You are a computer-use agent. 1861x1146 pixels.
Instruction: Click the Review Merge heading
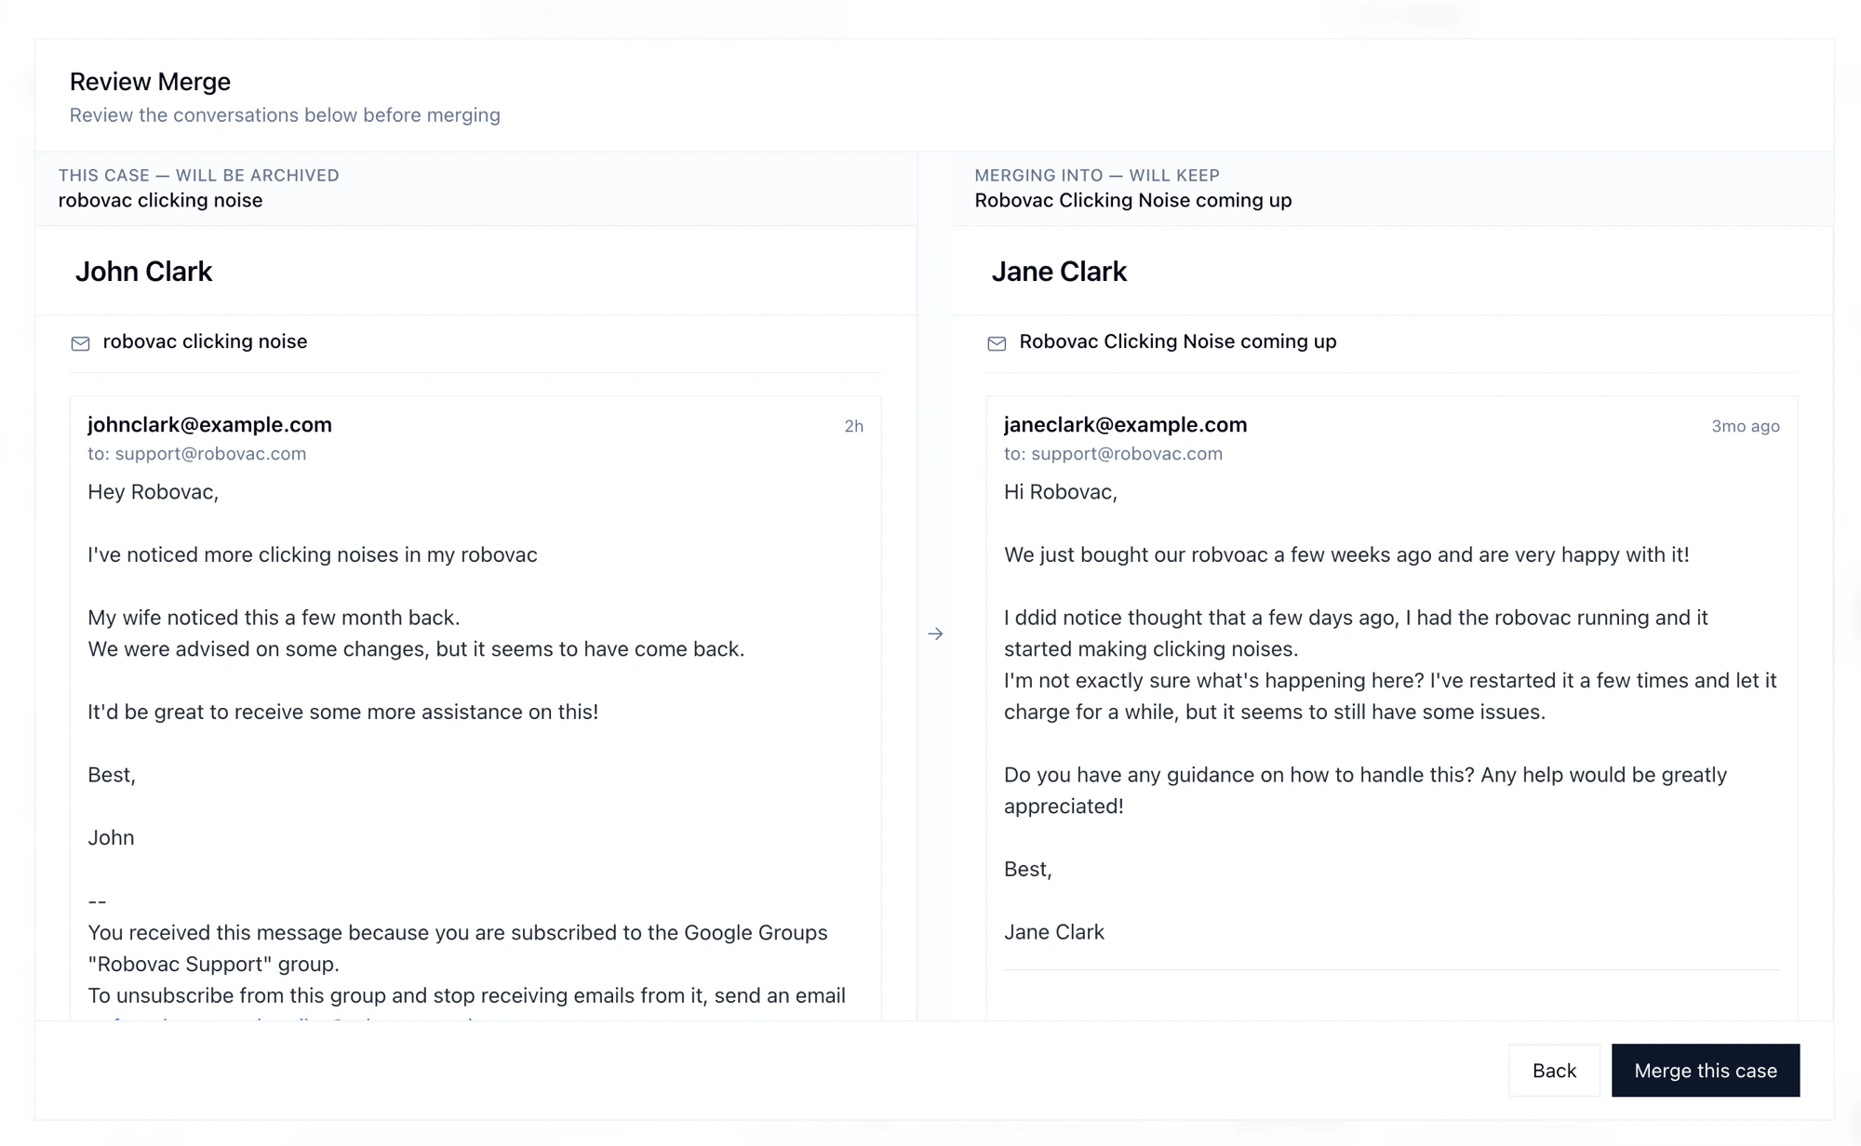[x=150, y=81]
